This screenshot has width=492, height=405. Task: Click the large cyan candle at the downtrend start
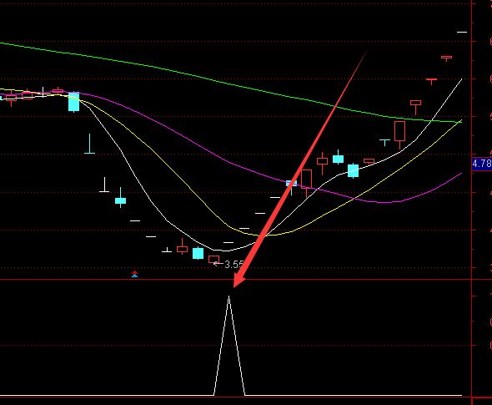(73, 102)
